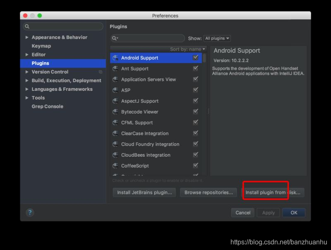Expand Languages & Frameworks arrow
The image size is (331, 250).
pyautogui.click(x=27, y=89)
